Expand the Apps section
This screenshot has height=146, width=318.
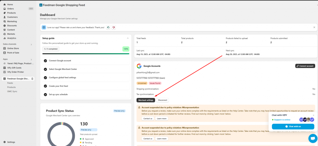(x=31, y=59)
